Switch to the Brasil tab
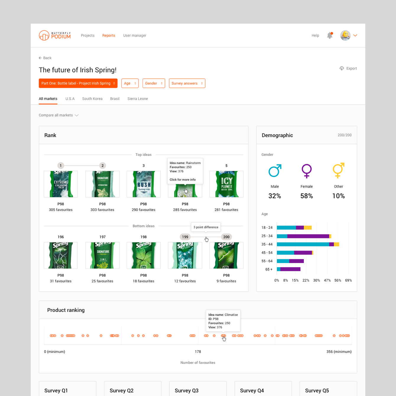 point(115,99)
